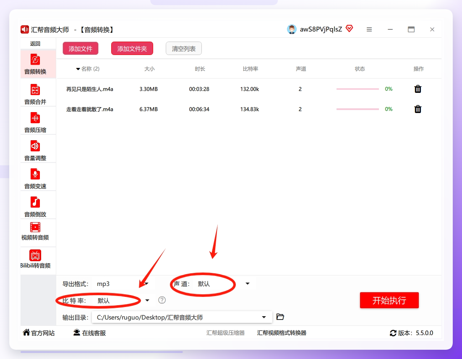This screenshot has height=359, width=462.
Task: Click the 大小 column header
Action: tap(149, 69)
